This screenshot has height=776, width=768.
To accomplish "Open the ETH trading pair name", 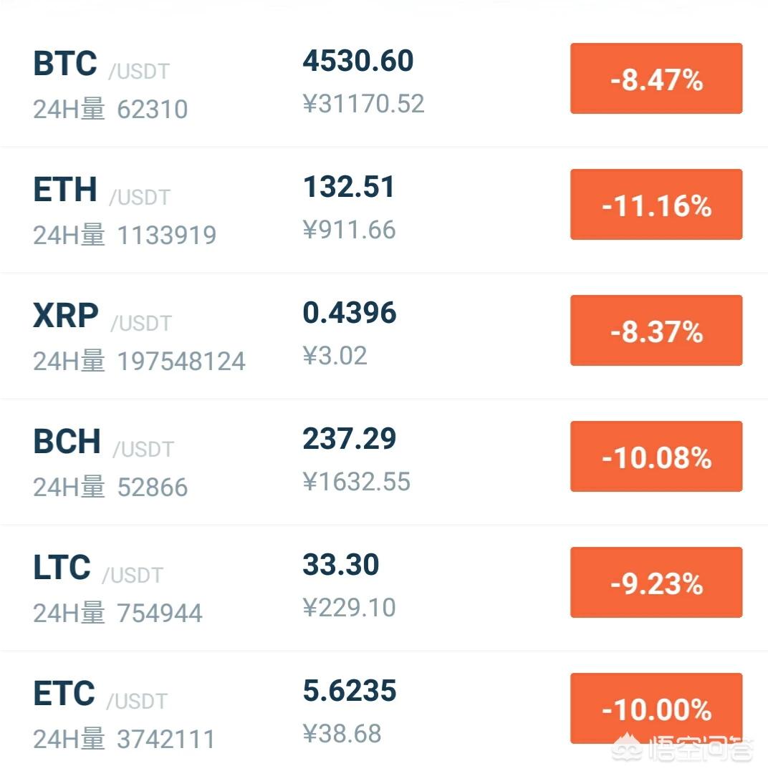I will pos(65,190).
